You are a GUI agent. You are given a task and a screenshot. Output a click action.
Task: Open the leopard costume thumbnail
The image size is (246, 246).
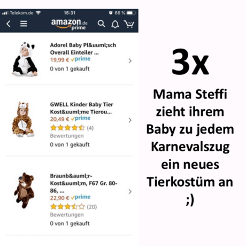tap(23, 119)
